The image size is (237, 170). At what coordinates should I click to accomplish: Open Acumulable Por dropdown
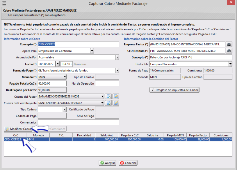click(117, 58)
